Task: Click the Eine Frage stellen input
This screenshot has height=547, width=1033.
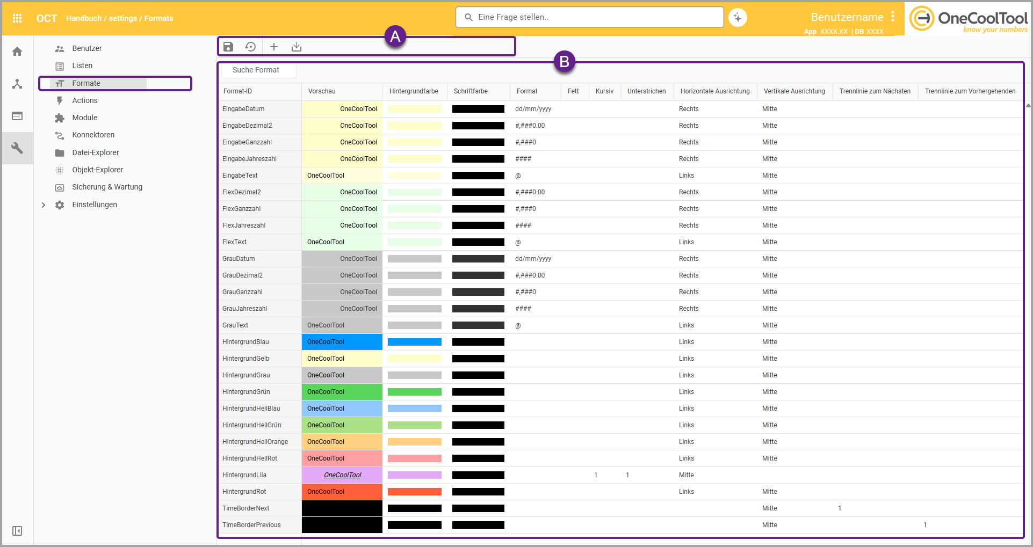Action: tap(589, 17)
